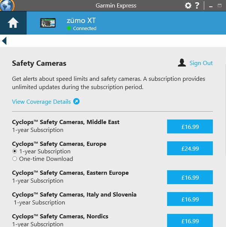Click the back arrow below the header
The width and height of the screenshot is (226, 227).
(4, 41)
